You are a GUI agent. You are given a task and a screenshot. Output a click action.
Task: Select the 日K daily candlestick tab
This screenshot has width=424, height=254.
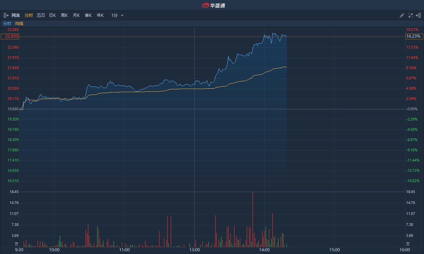[52, 15]
